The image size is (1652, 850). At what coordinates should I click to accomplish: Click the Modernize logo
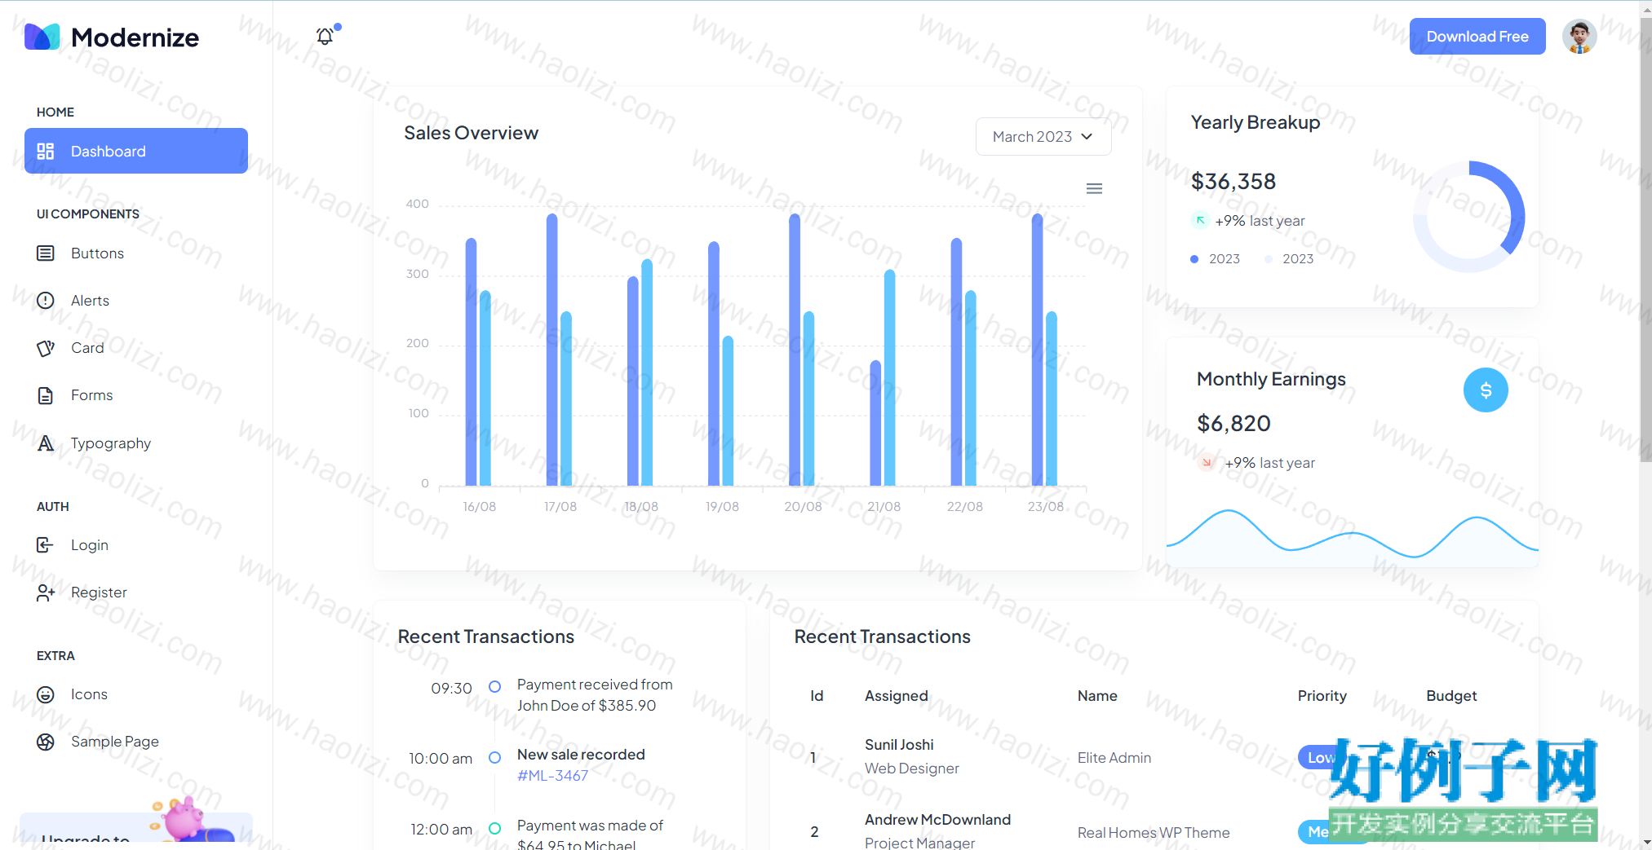pyautogui.click(x=112, y=37)
